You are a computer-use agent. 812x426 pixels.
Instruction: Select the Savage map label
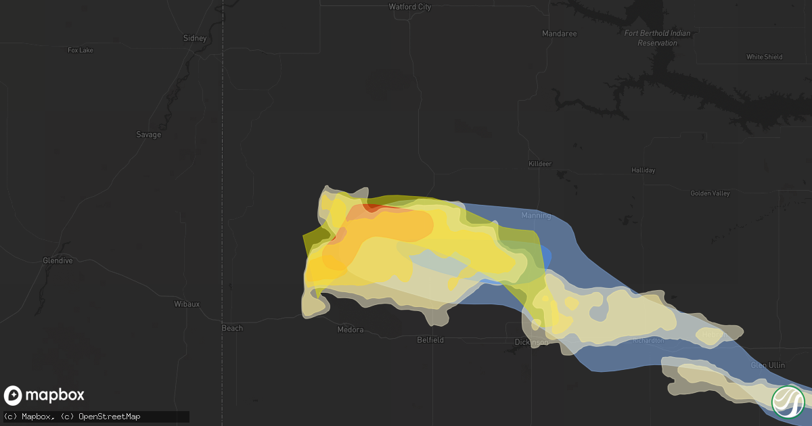(x=149, y=135)
